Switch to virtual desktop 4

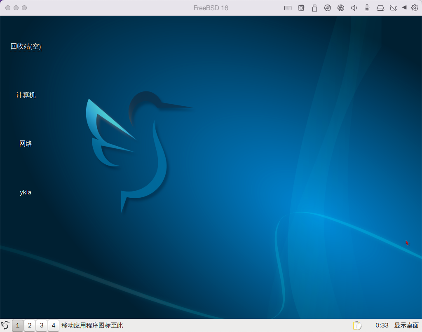(x=54, y=325)
